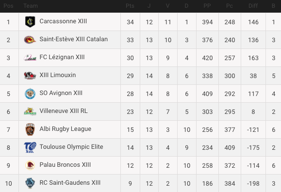Click the Team column header
Screen dimensions: 281x192
31,6
